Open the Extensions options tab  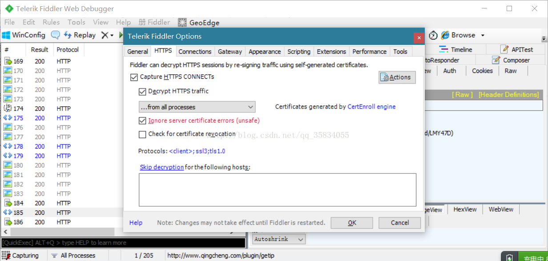(331, 52)
